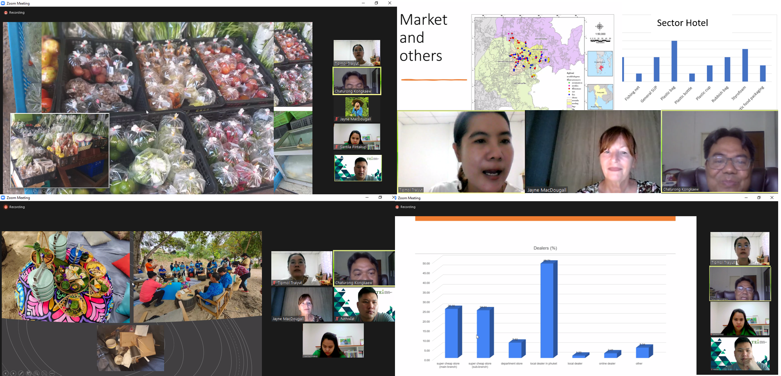Close the bottom-right Zoom Meeting window
The width and height of the screenshot is (781, 376).
coord(772,198)
